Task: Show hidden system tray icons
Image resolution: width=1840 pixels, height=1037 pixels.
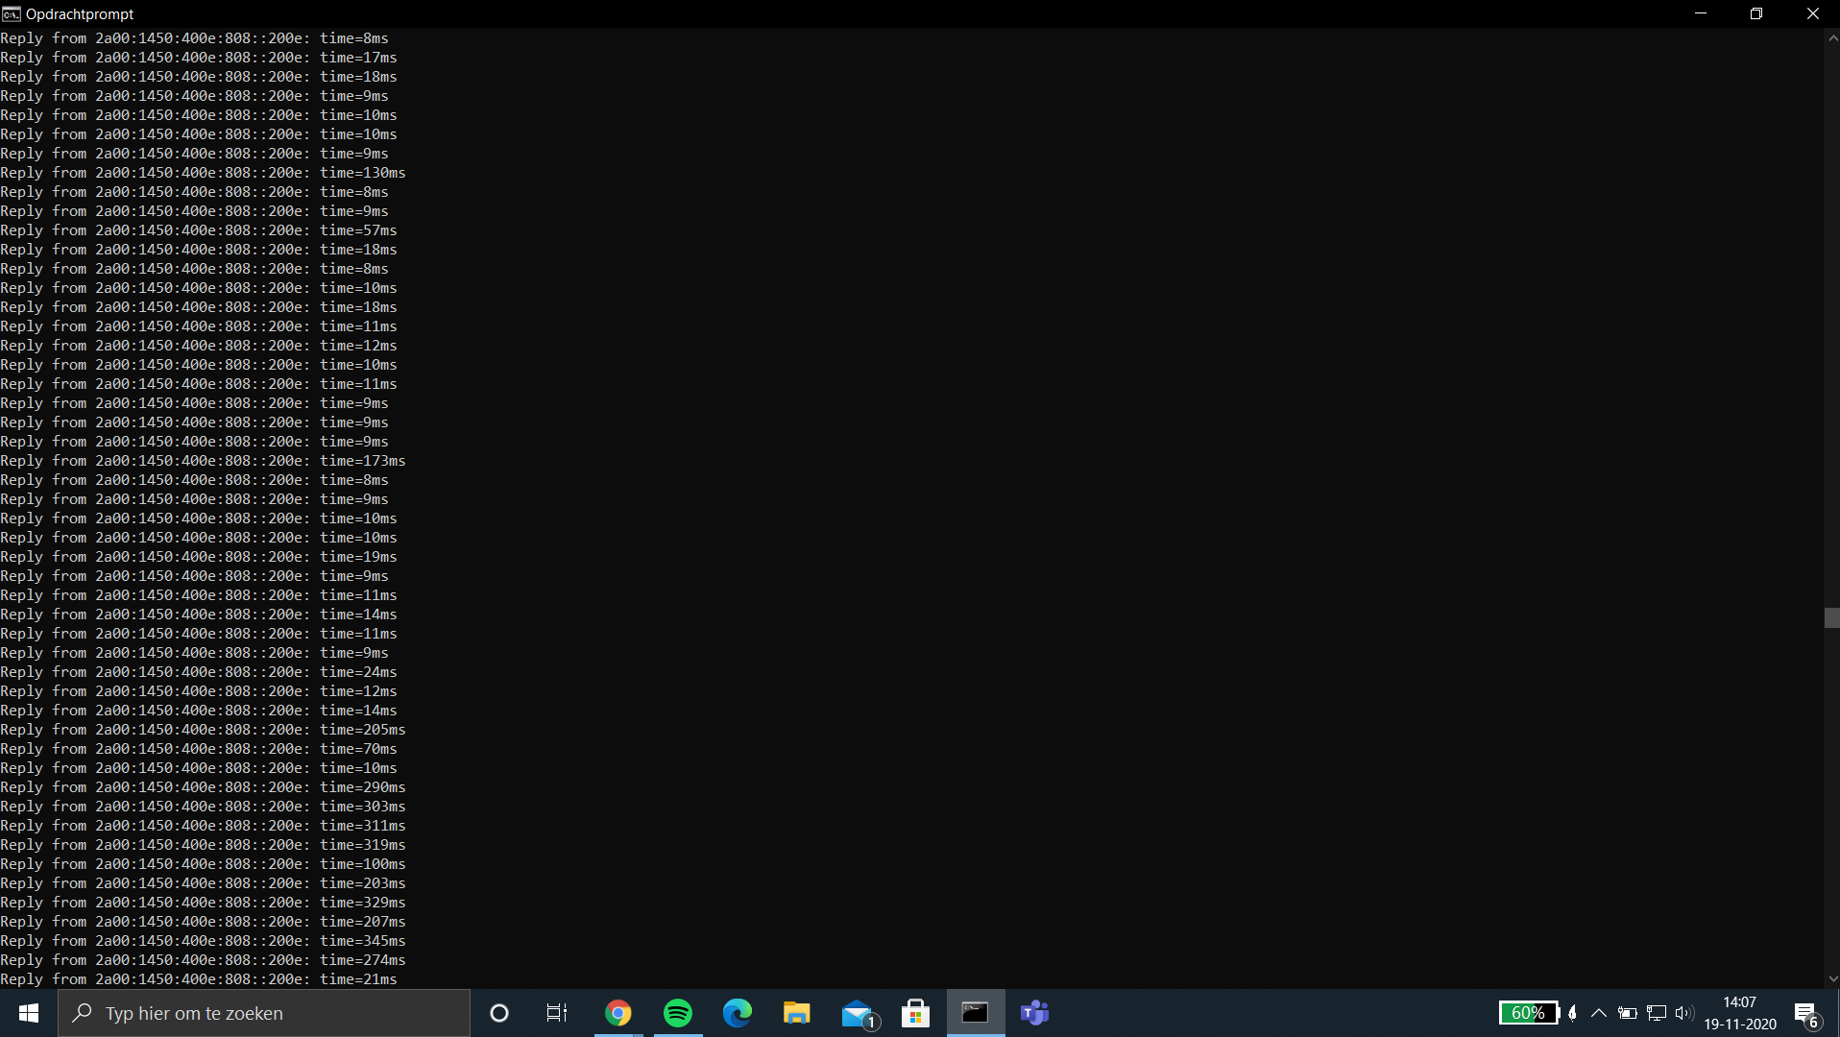Action: coord(1599,1013)
